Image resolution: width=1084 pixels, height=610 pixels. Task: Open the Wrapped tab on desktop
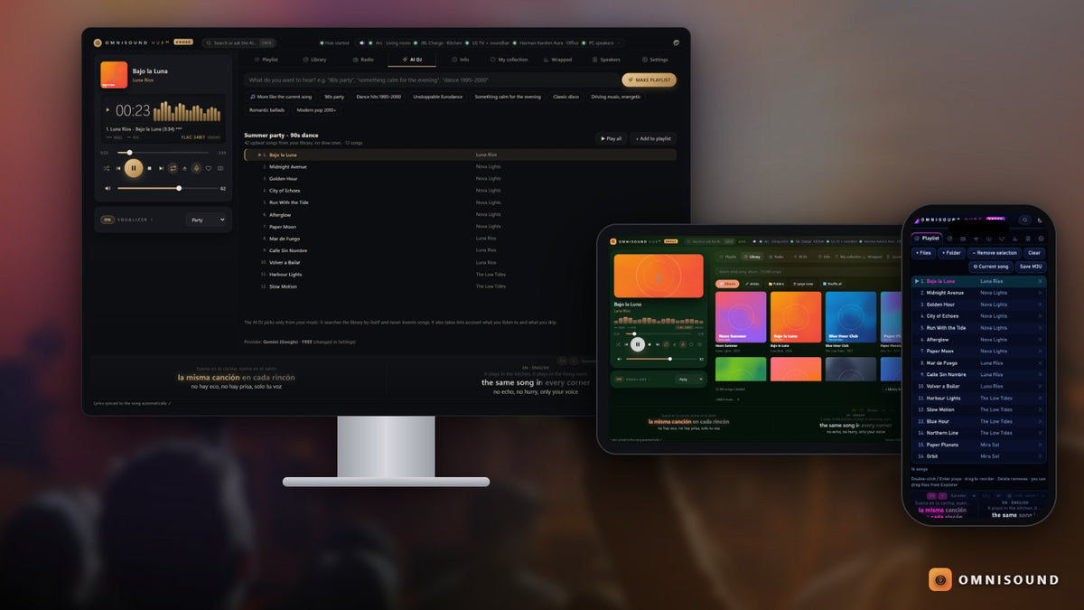[x=557, y=60]
